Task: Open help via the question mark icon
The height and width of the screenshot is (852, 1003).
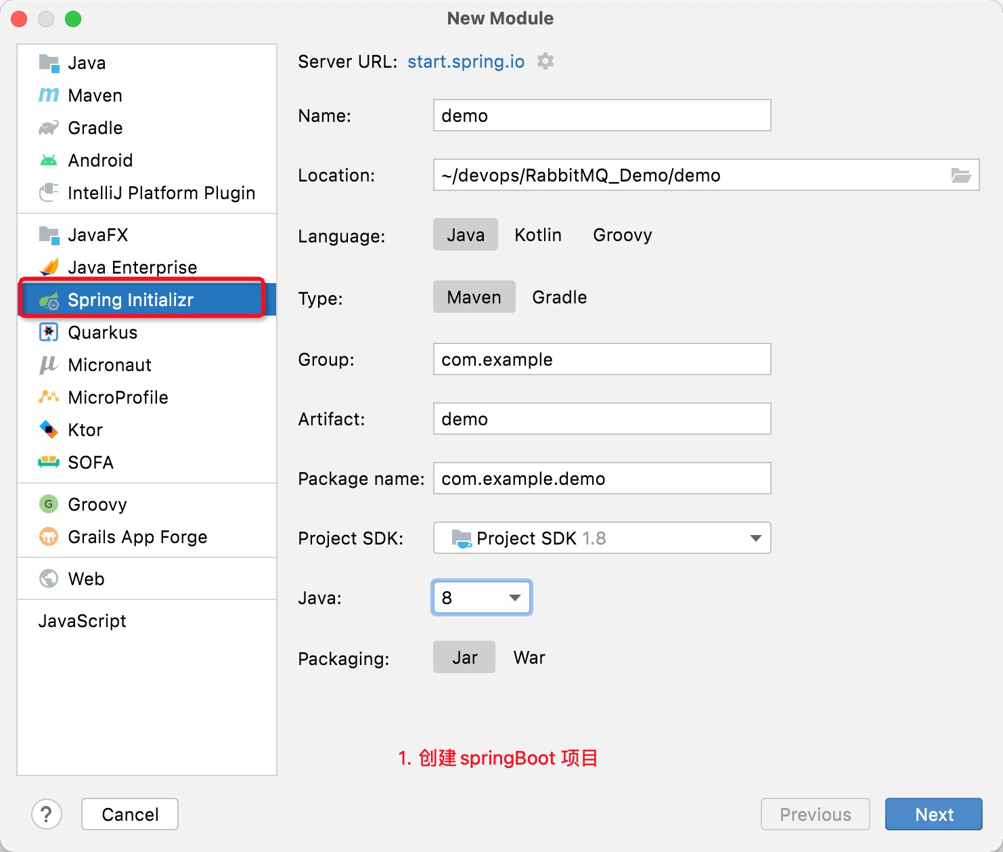Action: 47,814
